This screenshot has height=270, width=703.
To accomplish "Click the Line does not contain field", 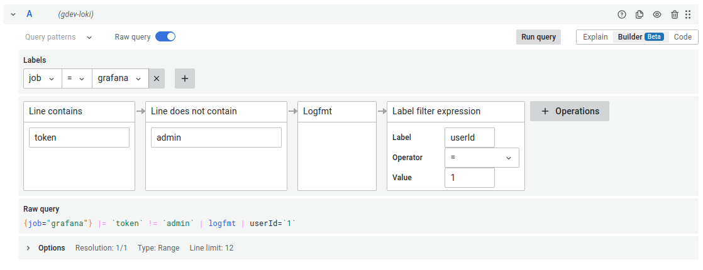I will (216, 138).
